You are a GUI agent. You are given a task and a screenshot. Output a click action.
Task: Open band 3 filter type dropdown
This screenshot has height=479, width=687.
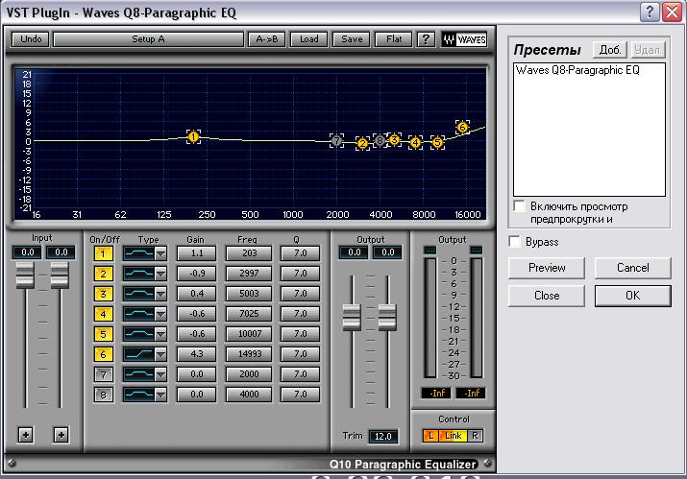(160, 294)
